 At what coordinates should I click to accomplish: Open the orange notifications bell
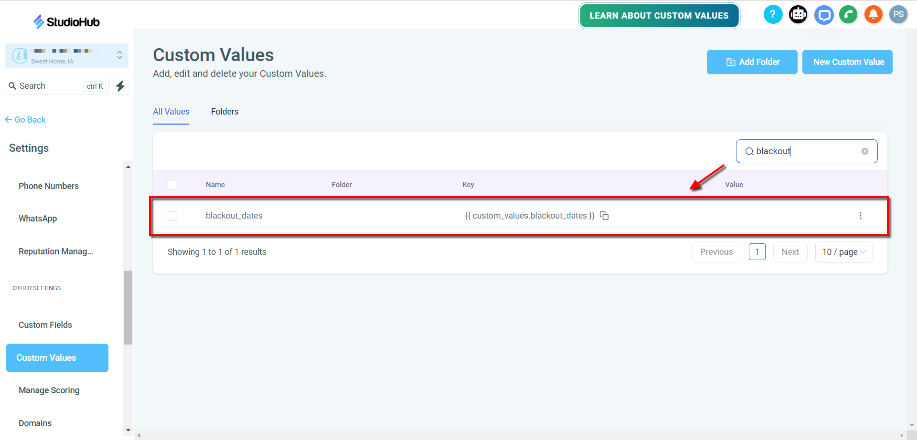(874, 14)
